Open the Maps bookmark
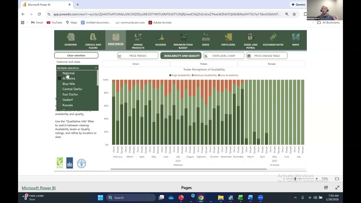 pos(71,23)
